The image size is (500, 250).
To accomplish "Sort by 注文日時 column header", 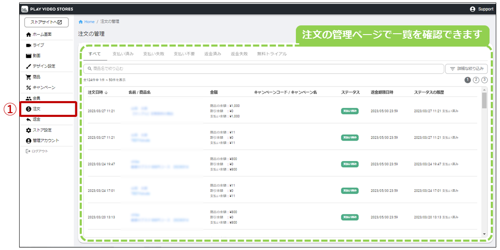I will point(98,92).
